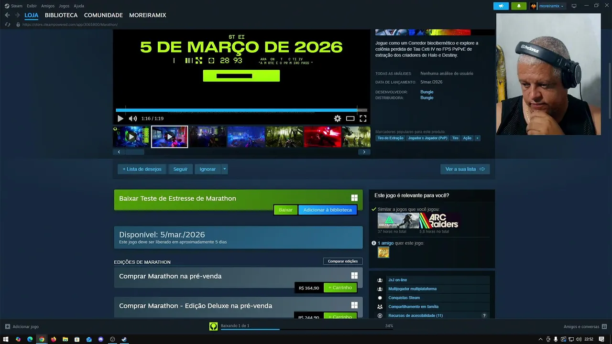This screenshot has height=344, width=612.
Task: Click the Seguir button
Action: (180, 169)
